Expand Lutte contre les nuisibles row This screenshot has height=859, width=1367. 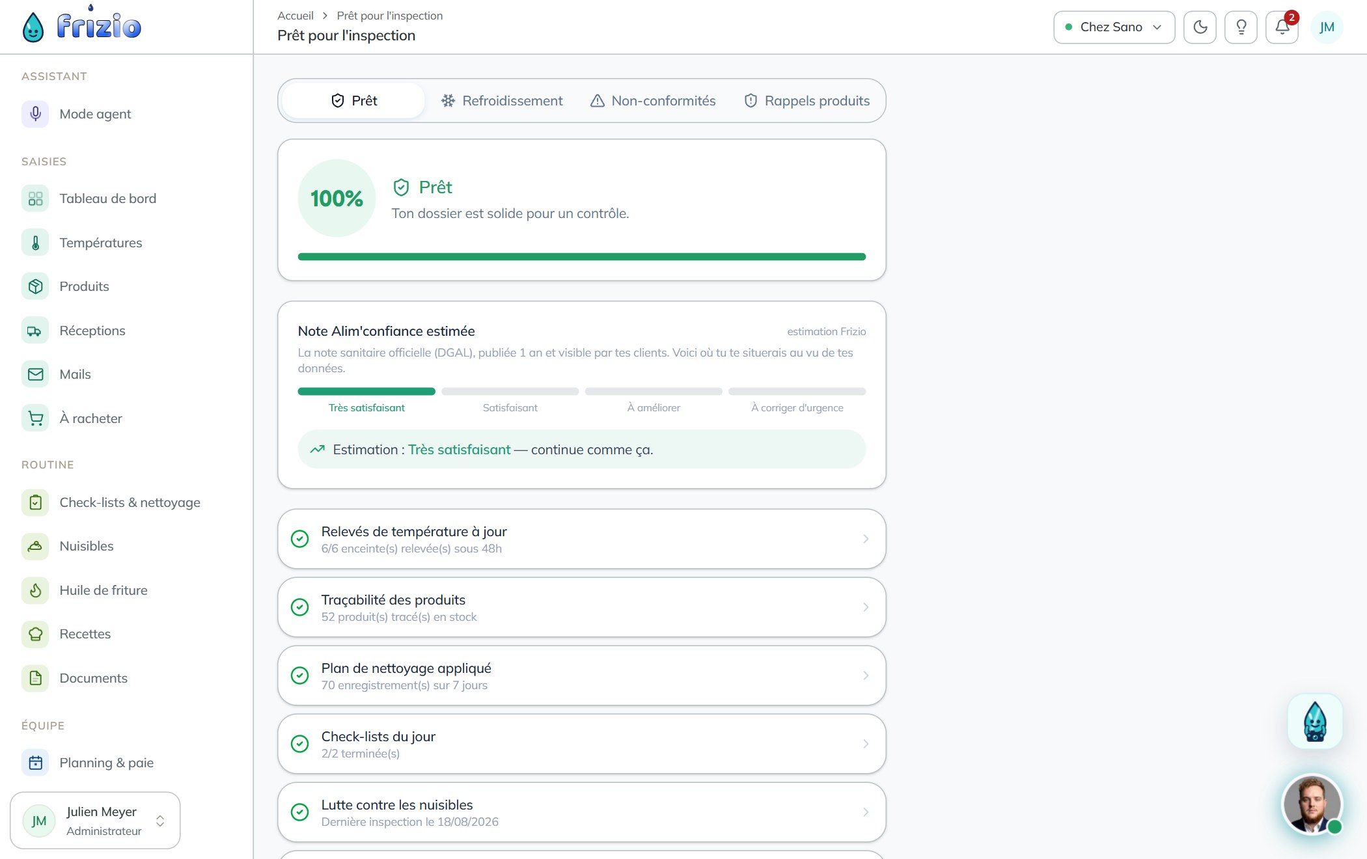point(581,812)
